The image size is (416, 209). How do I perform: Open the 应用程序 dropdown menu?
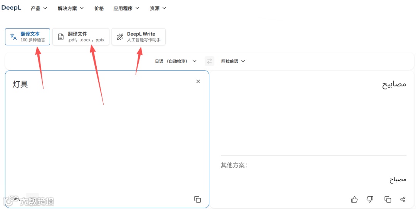coord(126,8)
